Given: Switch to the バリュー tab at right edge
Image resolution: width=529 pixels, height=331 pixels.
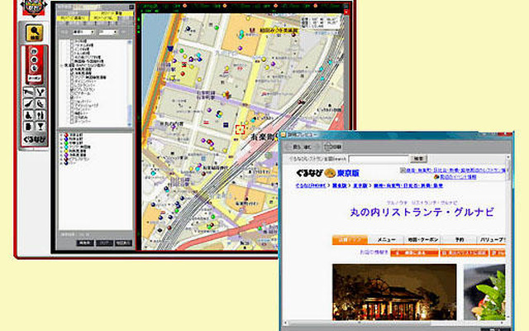Looking at the screenshot, I should 492,240.
